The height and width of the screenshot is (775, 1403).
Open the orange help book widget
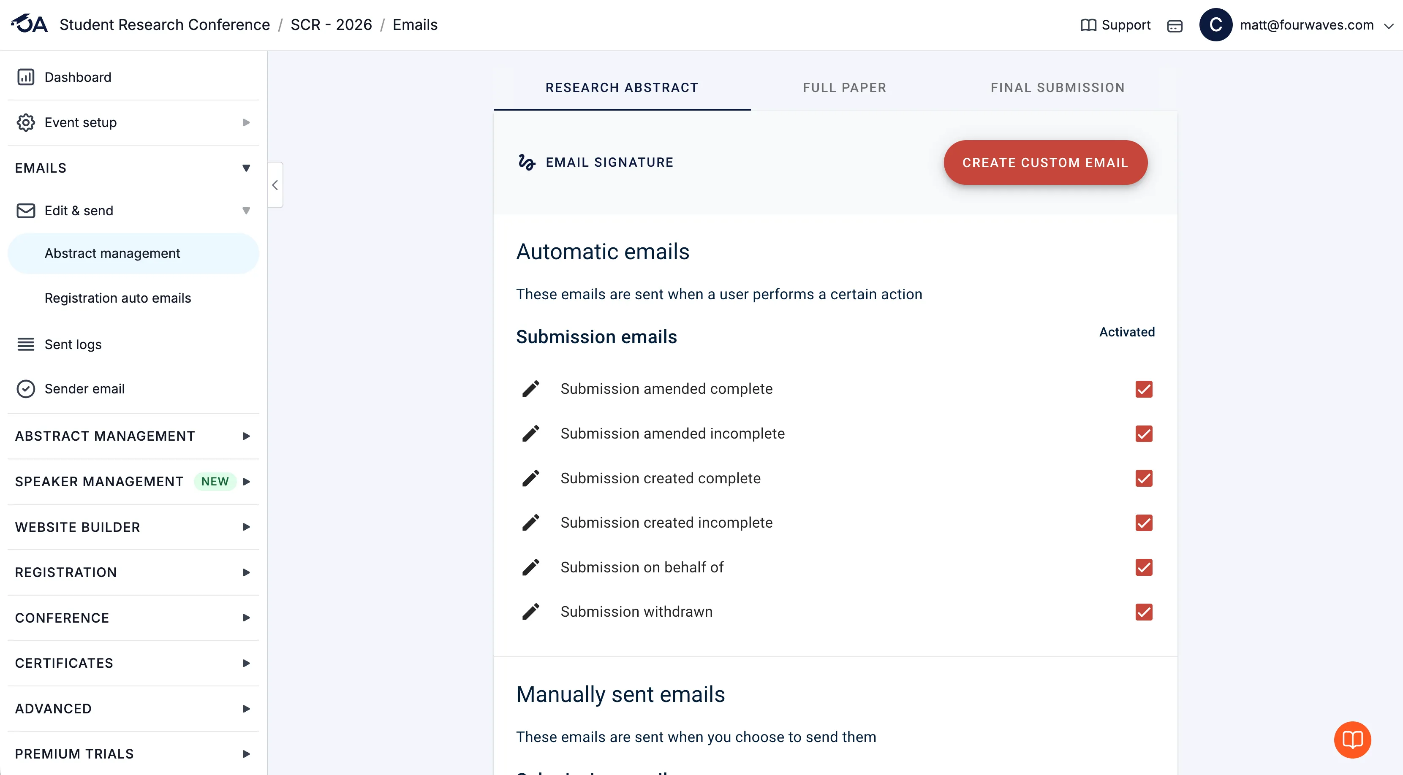click(x=1352, y=740)
